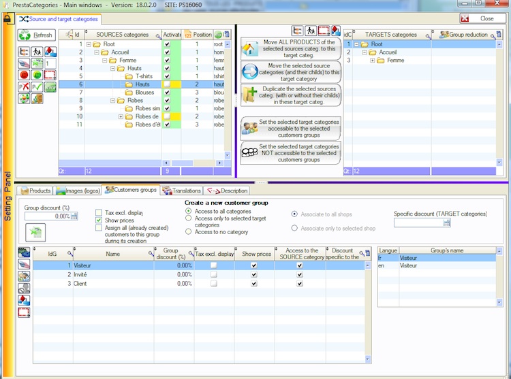The width and height of the screenshot is (511, 379).
Task: Click the P with green checkmark icon
Action: 37,86
